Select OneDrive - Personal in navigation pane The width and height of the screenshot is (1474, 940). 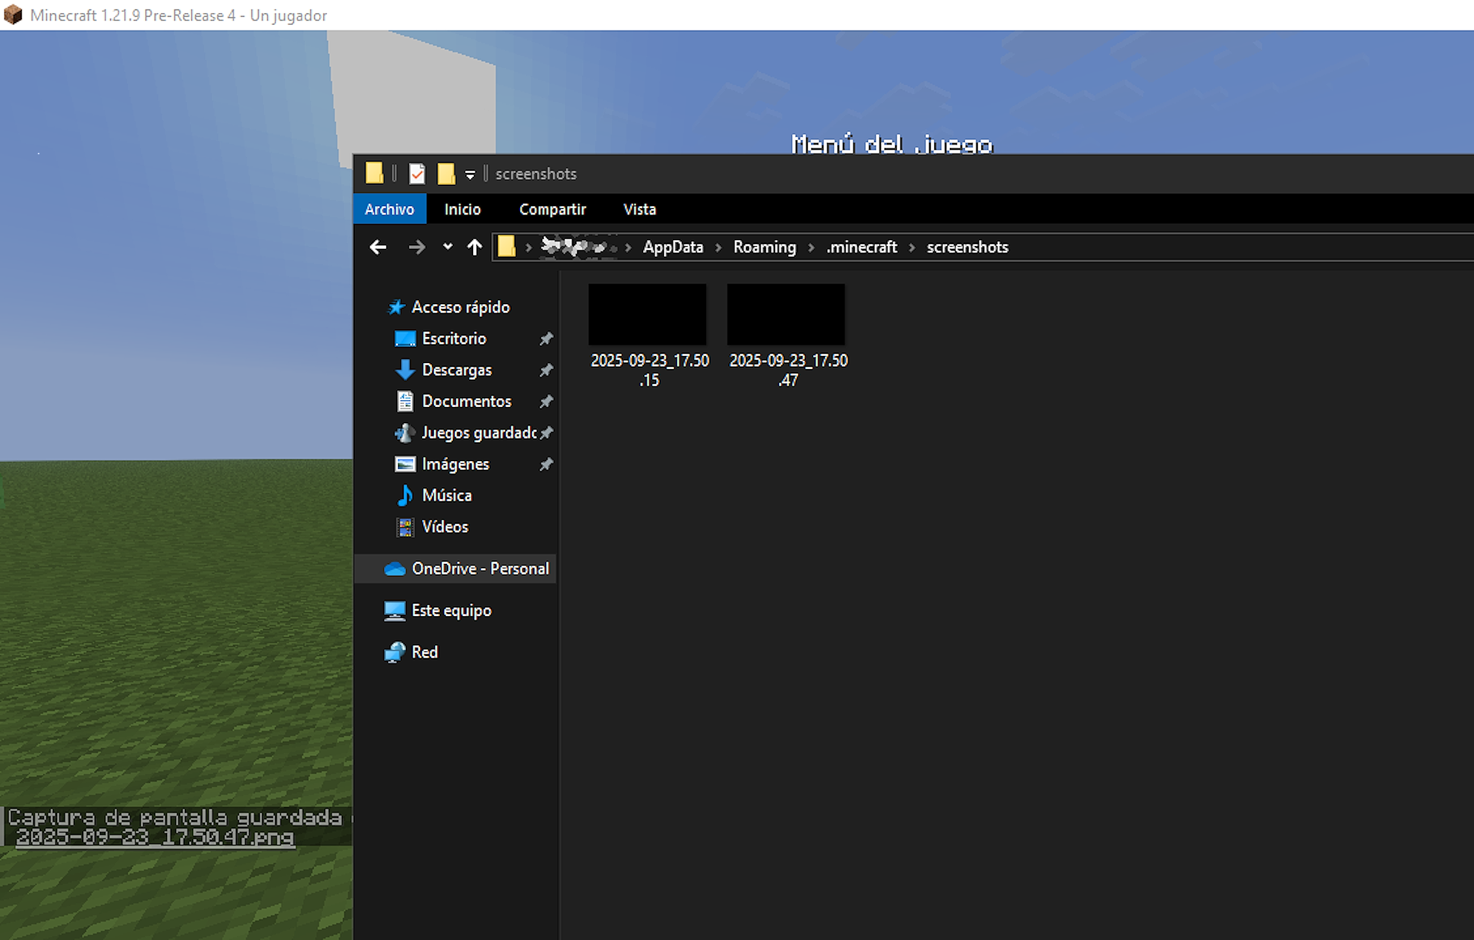(480, 569)
